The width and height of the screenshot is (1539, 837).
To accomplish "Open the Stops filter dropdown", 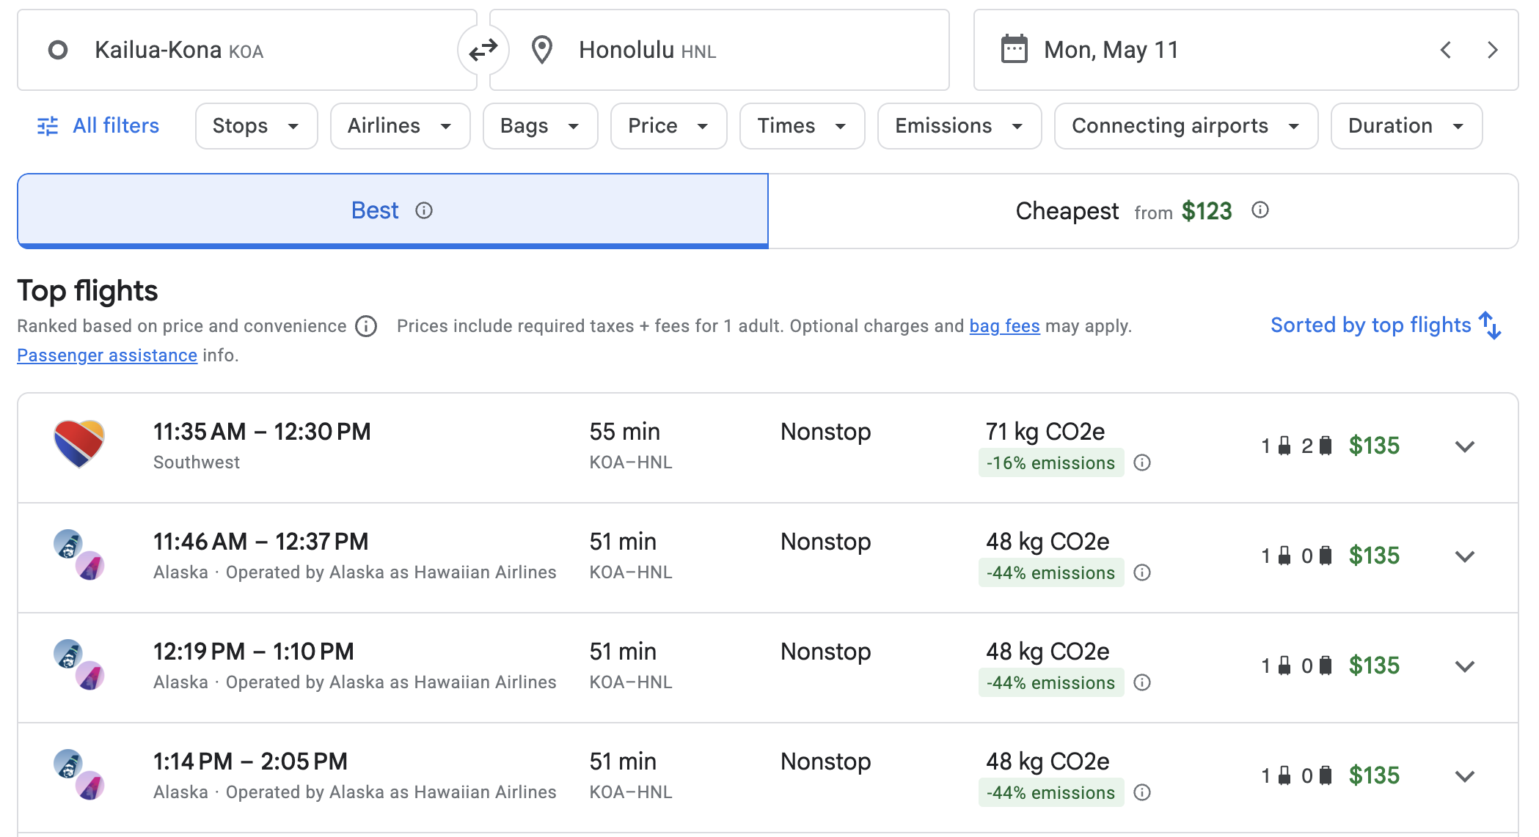I will (256, 126).
